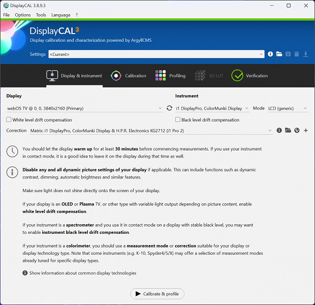The image size is (315, 305).
Task: Click the save settings icon
Action: point(288,54)
